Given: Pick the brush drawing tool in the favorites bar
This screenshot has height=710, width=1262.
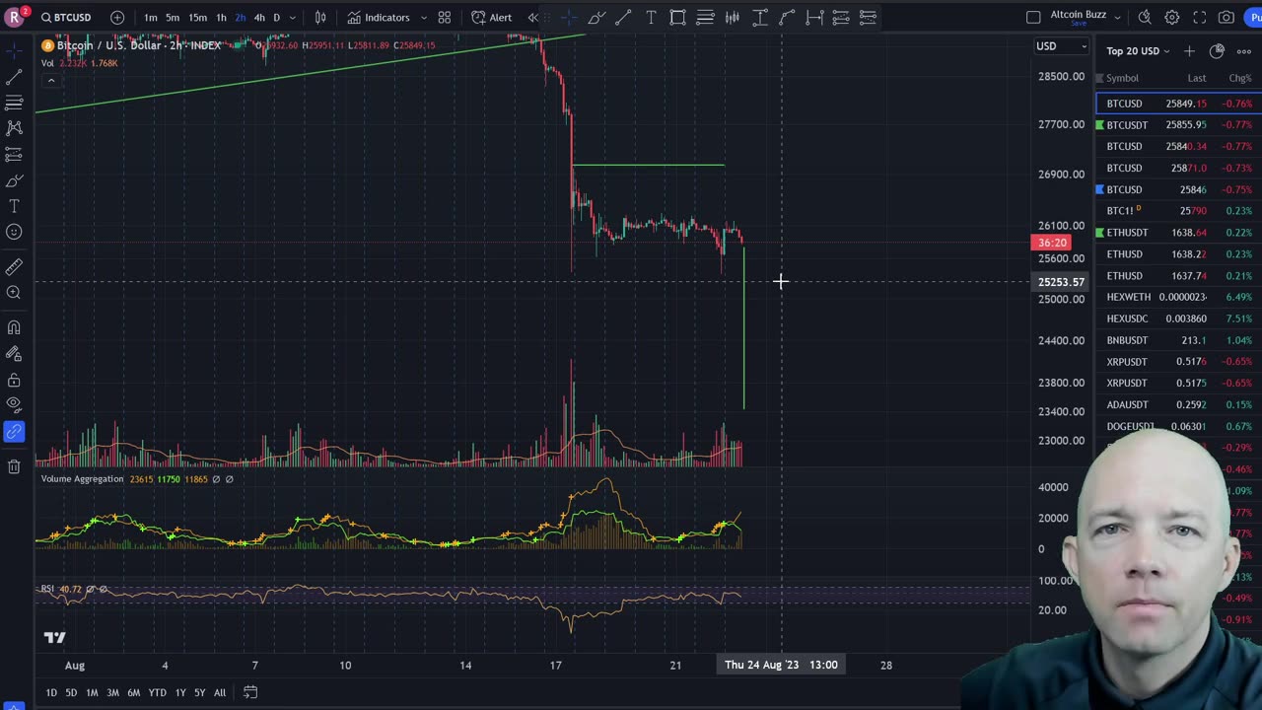Looking at the screenshot, I should (596, 18).
